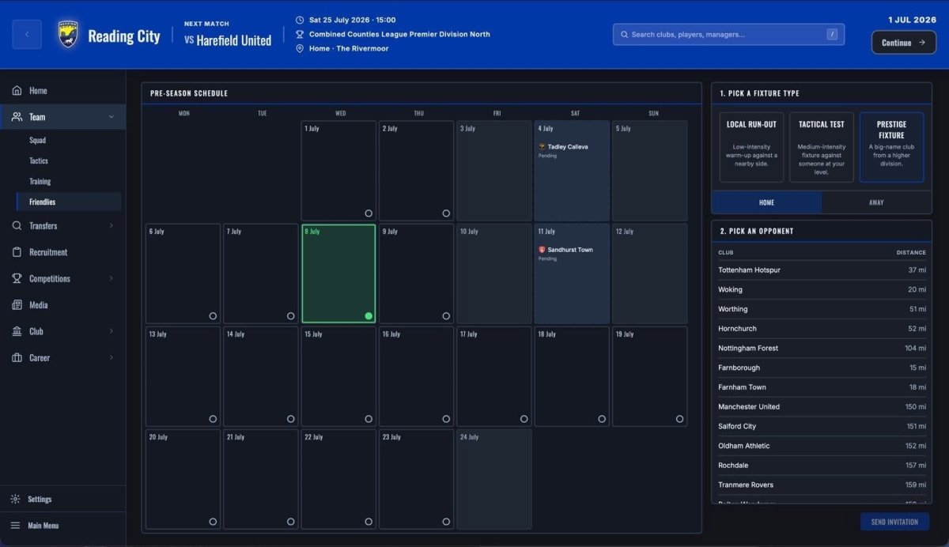The image size is (949, 547).
Task: Expand the Club sidebar chevron
Action: tap(111, 331)
